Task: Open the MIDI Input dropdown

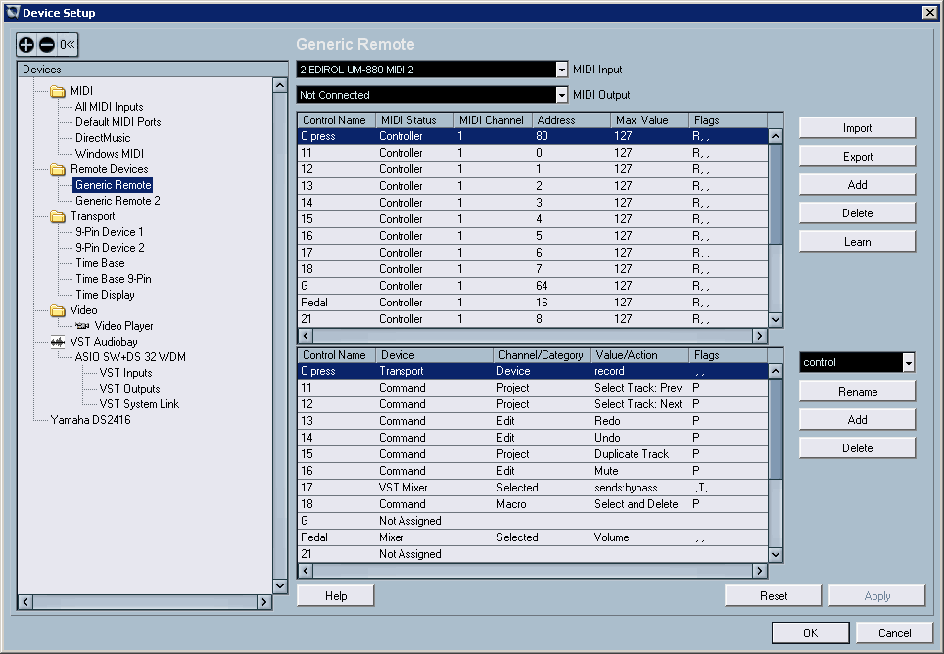Action: click(561, 70)
